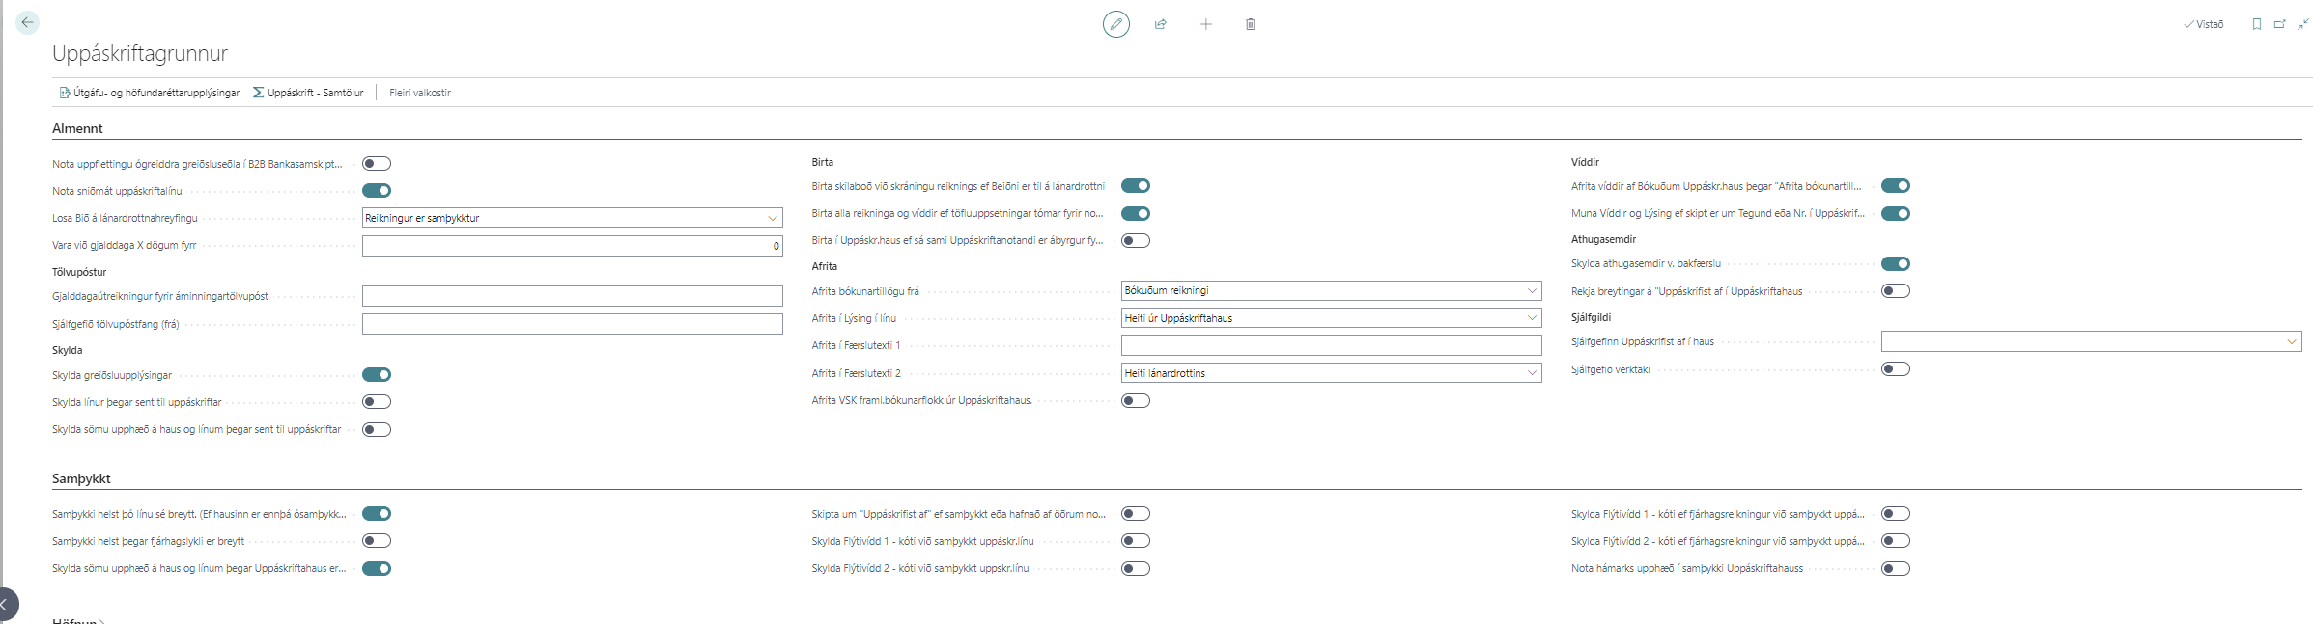Click the collapse arrows icon

pos(2302,24)
